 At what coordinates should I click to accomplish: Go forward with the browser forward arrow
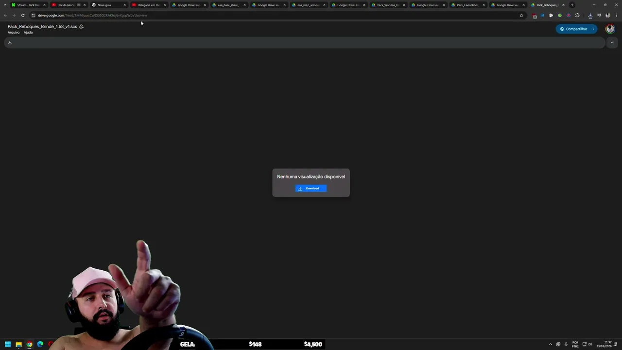[14, 16]
